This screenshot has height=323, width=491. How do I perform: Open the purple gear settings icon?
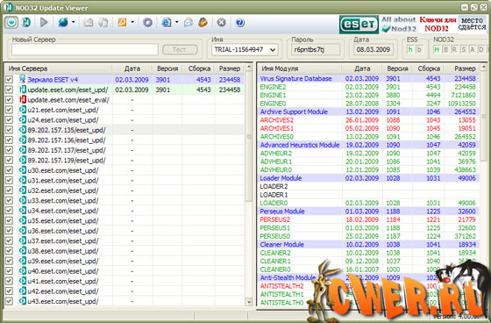coord(147,22)
